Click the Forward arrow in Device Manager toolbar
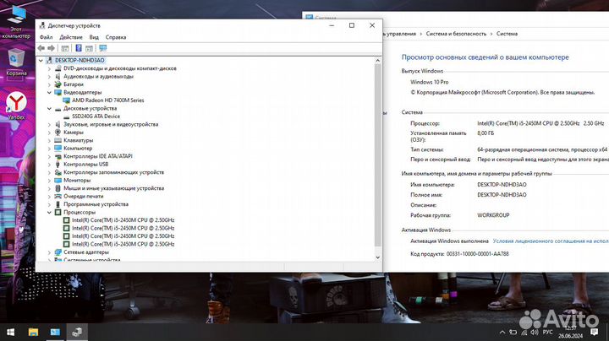The image size is (609, 341). pyautogui.click(x=52, y=48)
